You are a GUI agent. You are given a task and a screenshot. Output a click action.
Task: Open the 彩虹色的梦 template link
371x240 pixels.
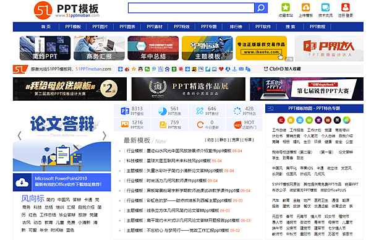coord(189,200)
